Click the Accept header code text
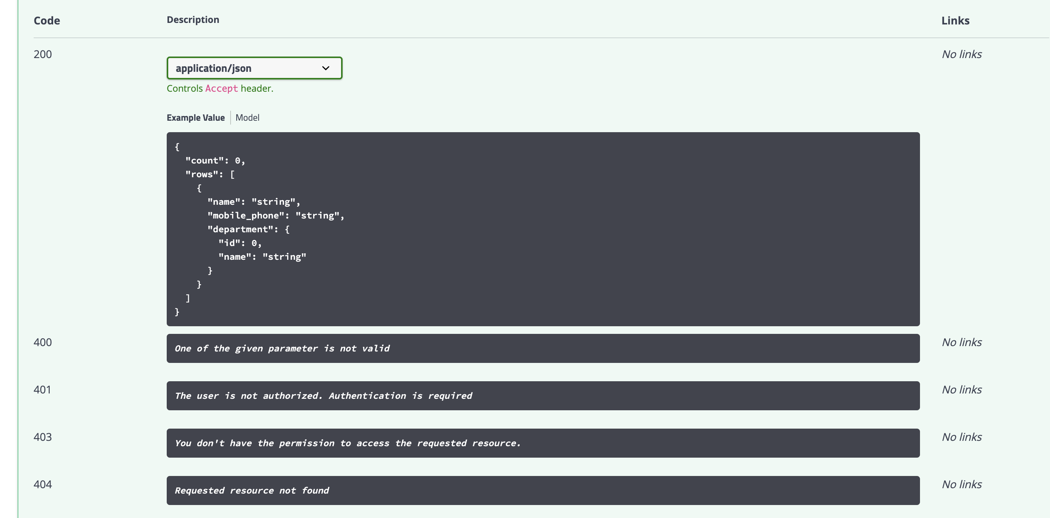Viewport: 1050px width, 518px height. point(221,88)
